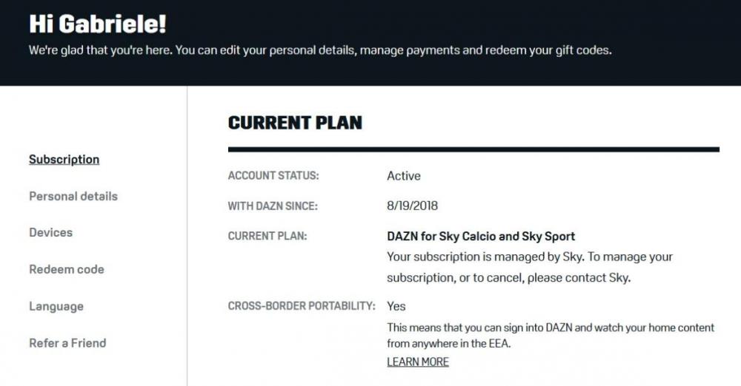Open the Devices section
The height and width of the screenshot is (386, 741).
[x=50, y=233]
